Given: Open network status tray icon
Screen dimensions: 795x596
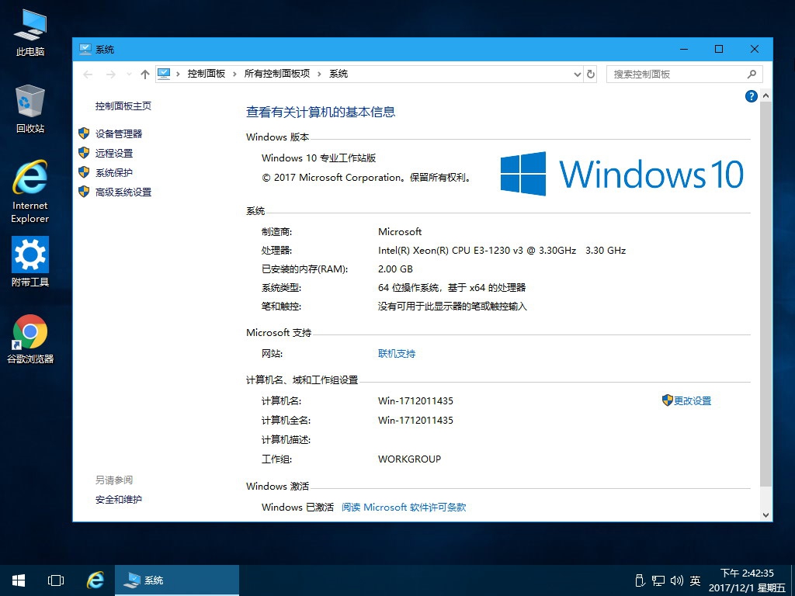Looking at the screenshot, I should point(658,580).
